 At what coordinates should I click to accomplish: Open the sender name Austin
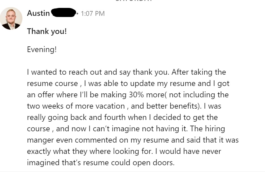[x=38, y=13]
